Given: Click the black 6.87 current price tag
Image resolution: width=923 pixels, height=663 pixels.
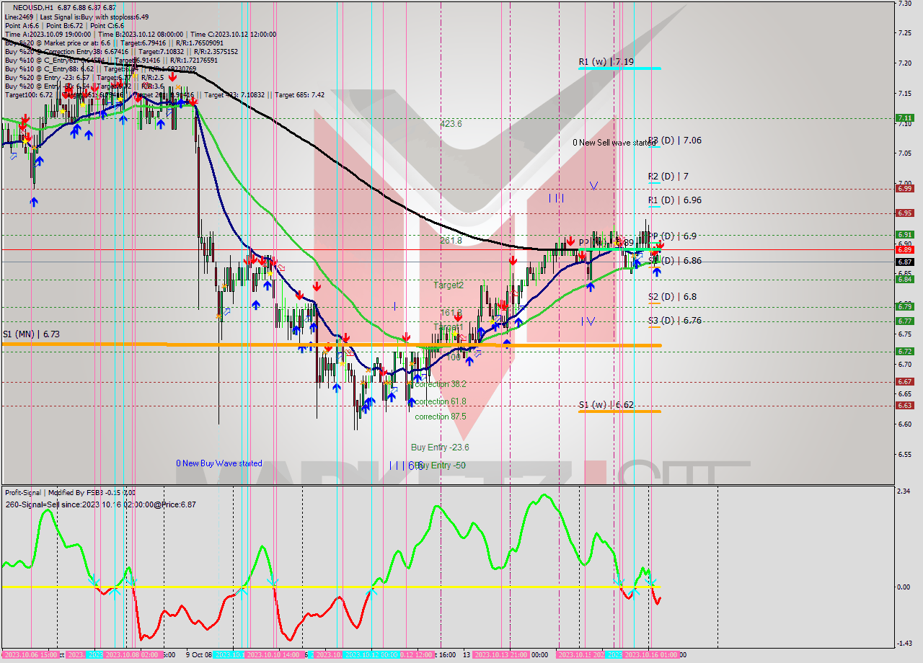Looking at the screenshot, I should pyautogui.click(x=904, y=262).
